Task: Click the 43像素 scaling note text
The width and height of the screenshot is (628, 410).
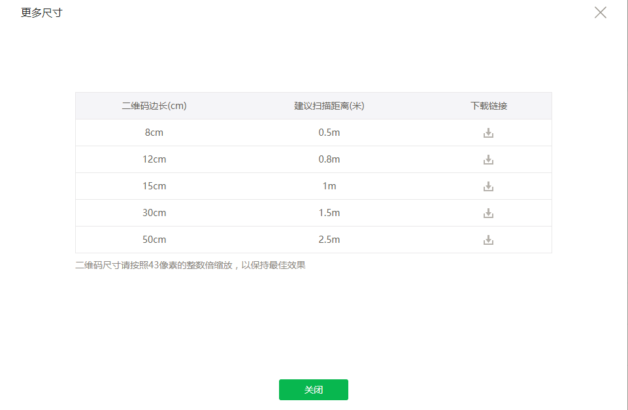Action: click(190, 265)
